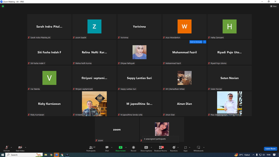Click the taskbar Search box
This screenshot has height=157, width=279.
click(24, 155)
